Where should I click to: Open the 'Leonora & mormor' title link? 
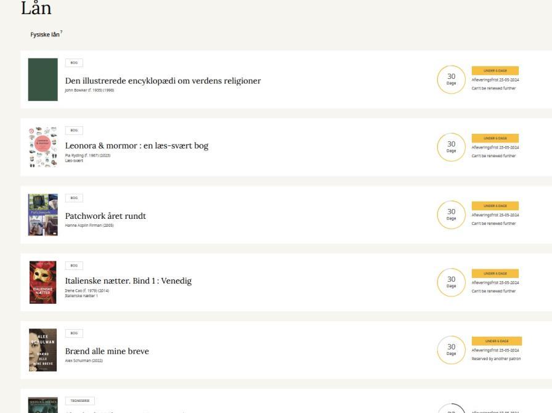coord(137,146)
